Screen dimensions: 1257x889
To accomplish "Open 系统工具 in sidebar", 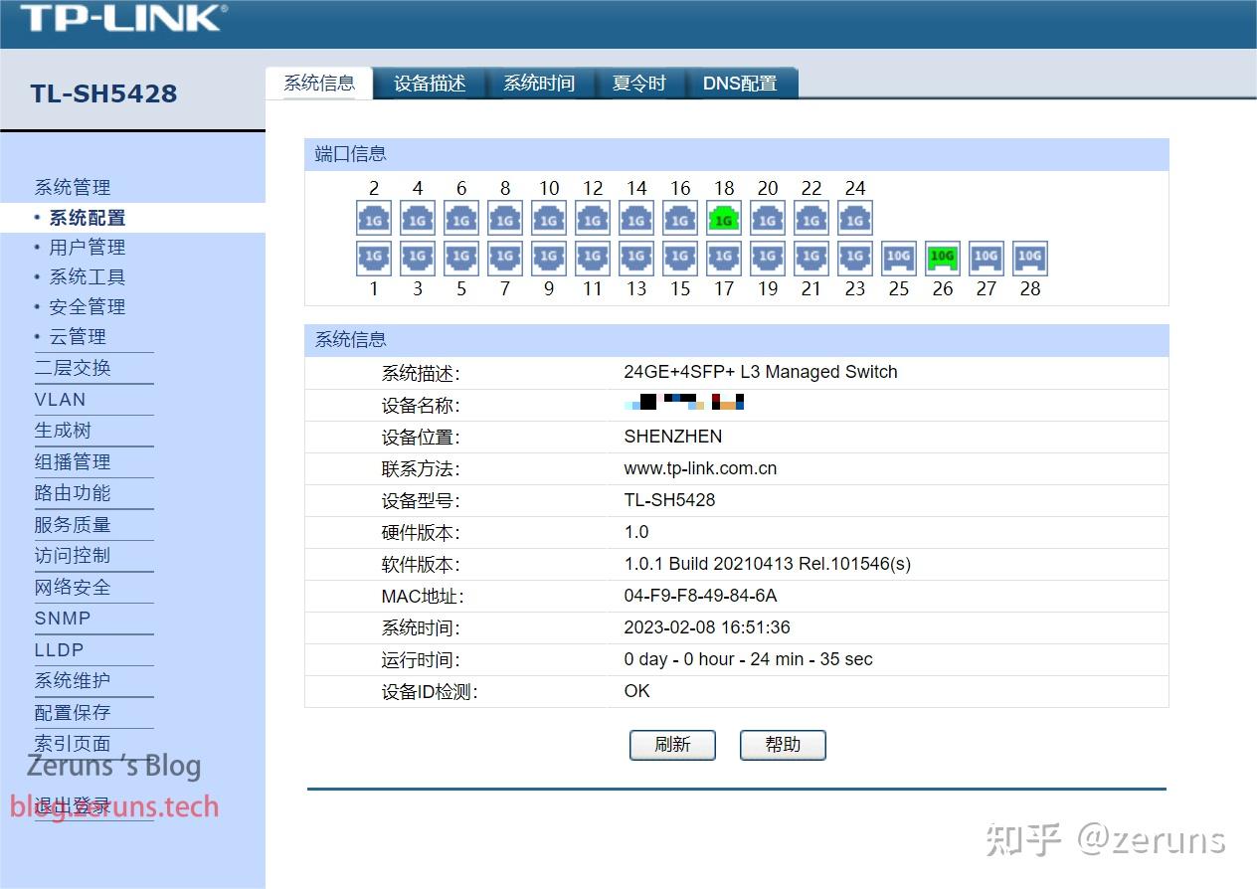I will coord(88,277).
